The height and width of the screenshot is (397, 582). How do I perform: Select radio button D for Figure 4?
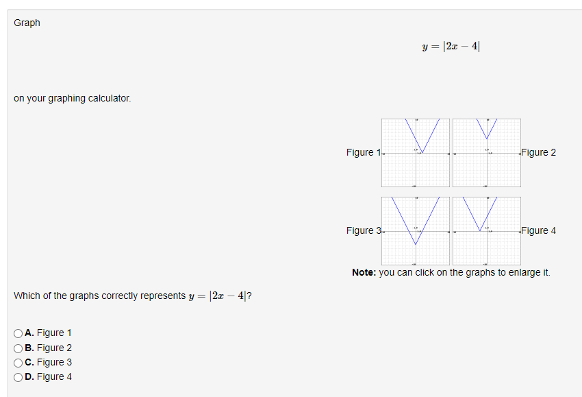pyautogui.click(x=18, y=376)
